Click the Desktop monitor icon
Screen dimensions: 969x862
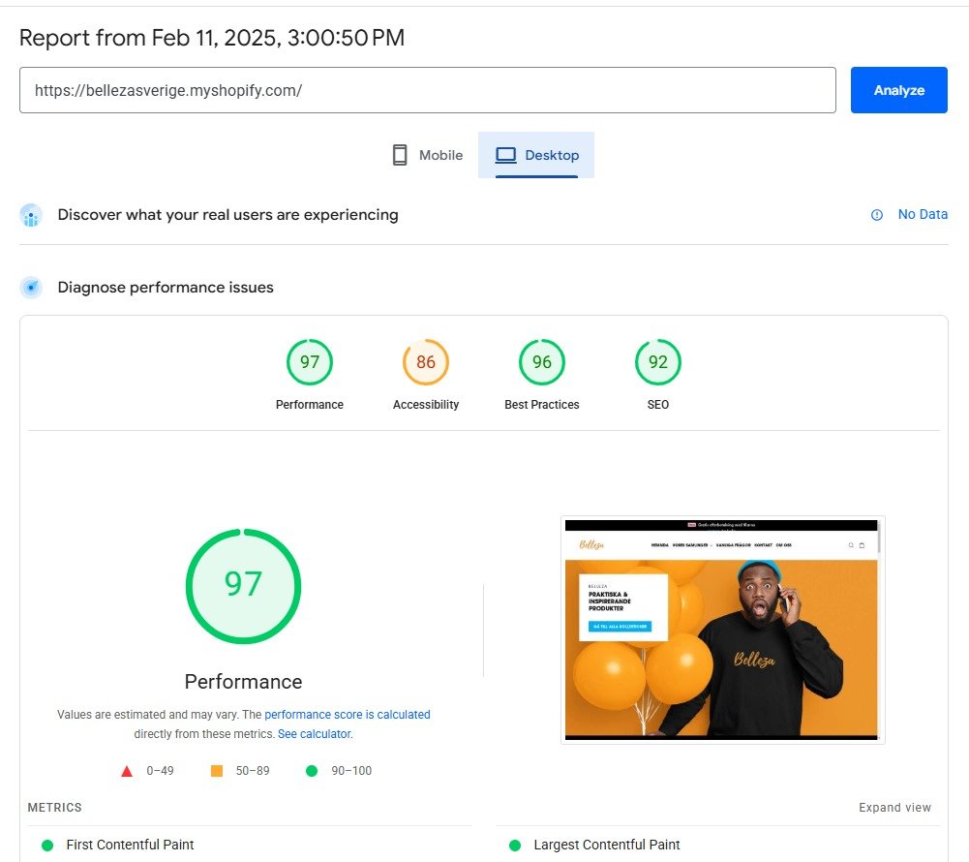pos(504,153)
